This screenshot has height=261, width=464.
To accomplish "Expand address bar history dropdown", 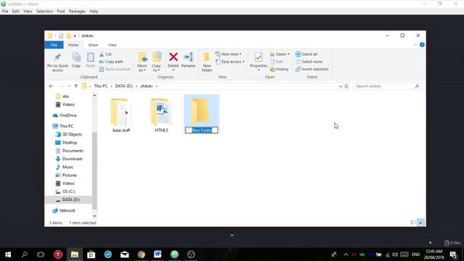I will (x=340, y=86).
